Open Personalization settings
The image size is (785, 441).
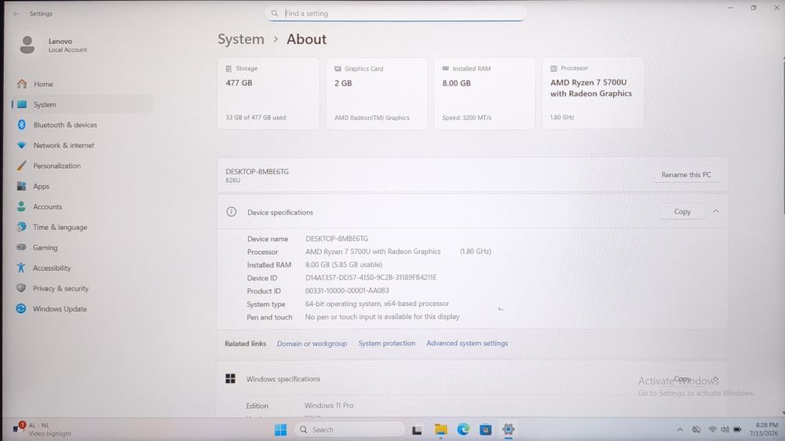pos(82,166)
